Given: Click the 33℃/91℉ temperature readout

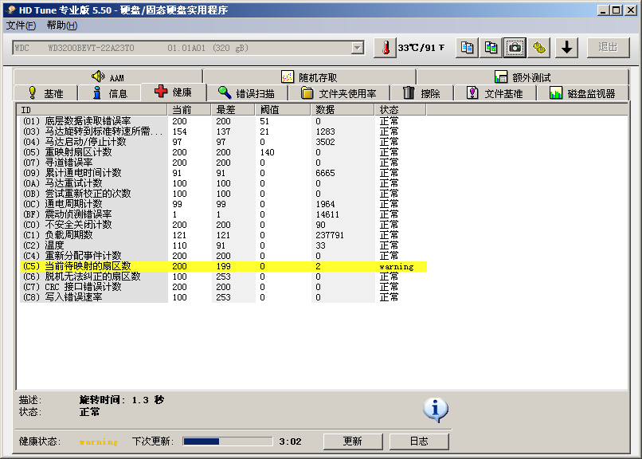Looking at the screenshot, I should pos(421,48).
